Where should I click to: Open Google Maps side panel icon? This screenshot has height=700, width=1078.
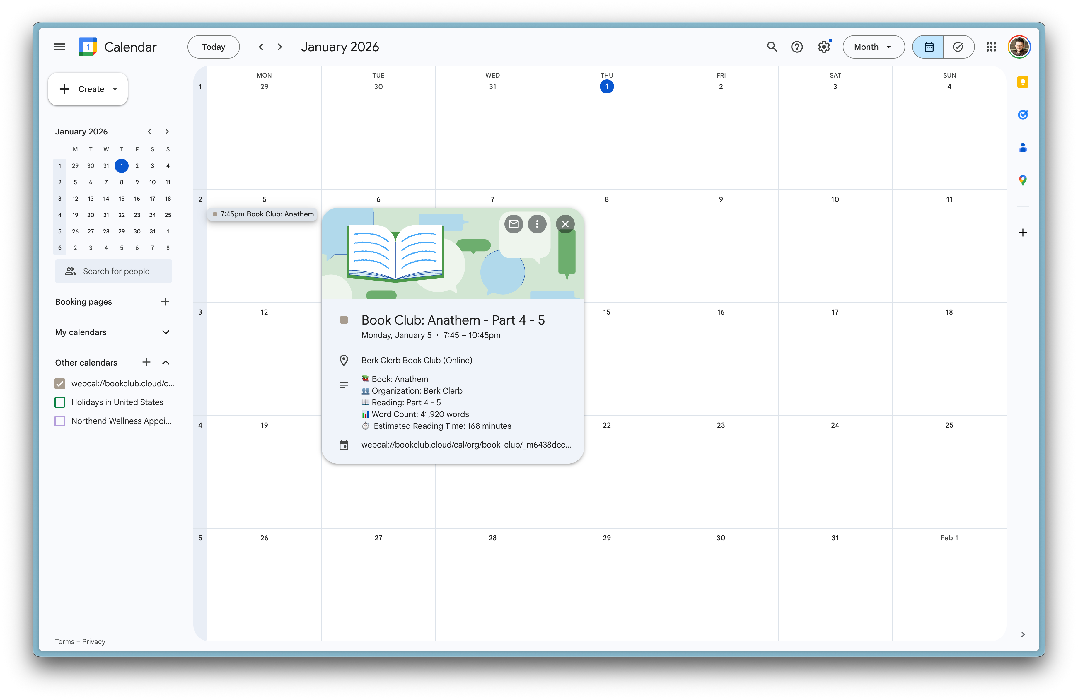(1022, 180)
